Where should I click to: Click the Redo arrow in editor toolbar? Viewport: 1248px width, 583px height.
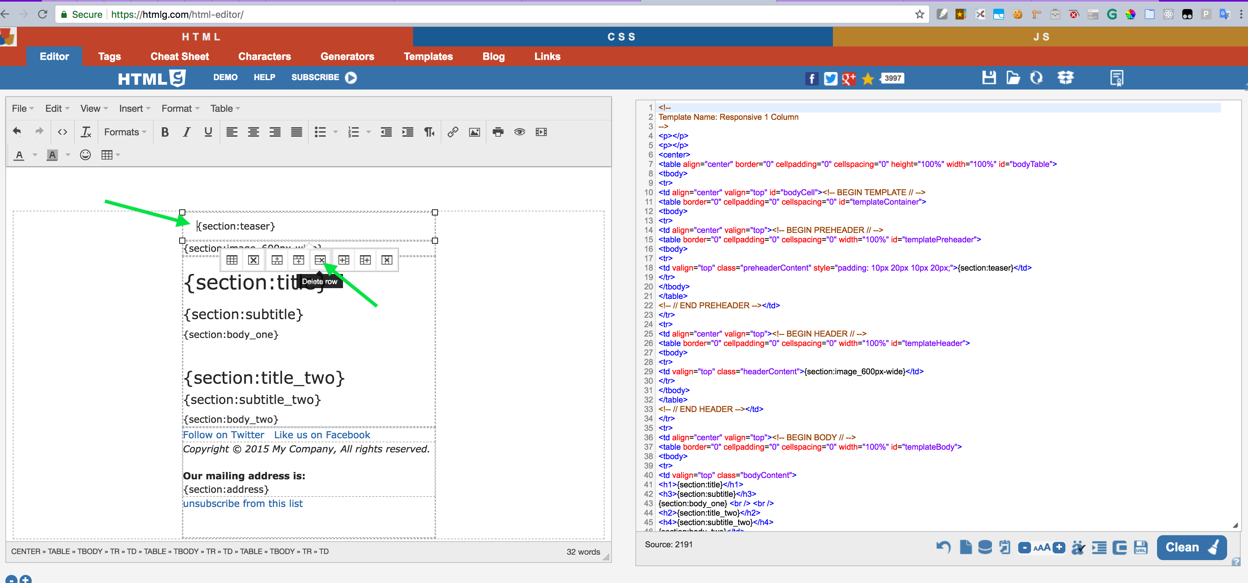tap(39, 132)
